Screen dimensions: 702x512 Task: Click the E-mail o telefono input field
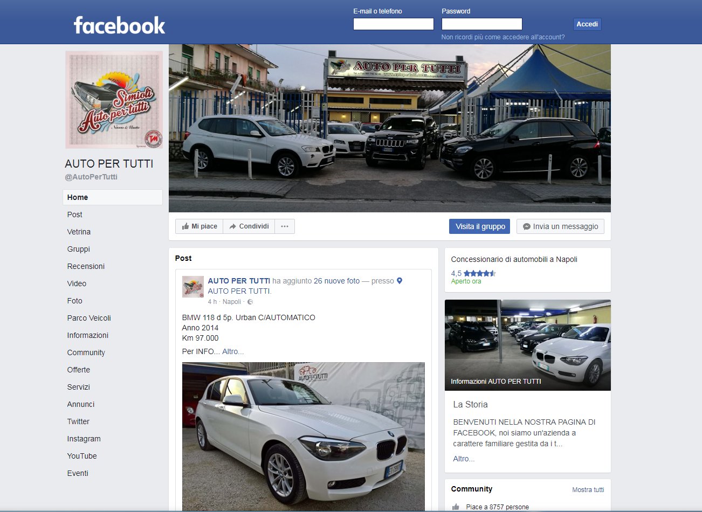pos(394,24)
